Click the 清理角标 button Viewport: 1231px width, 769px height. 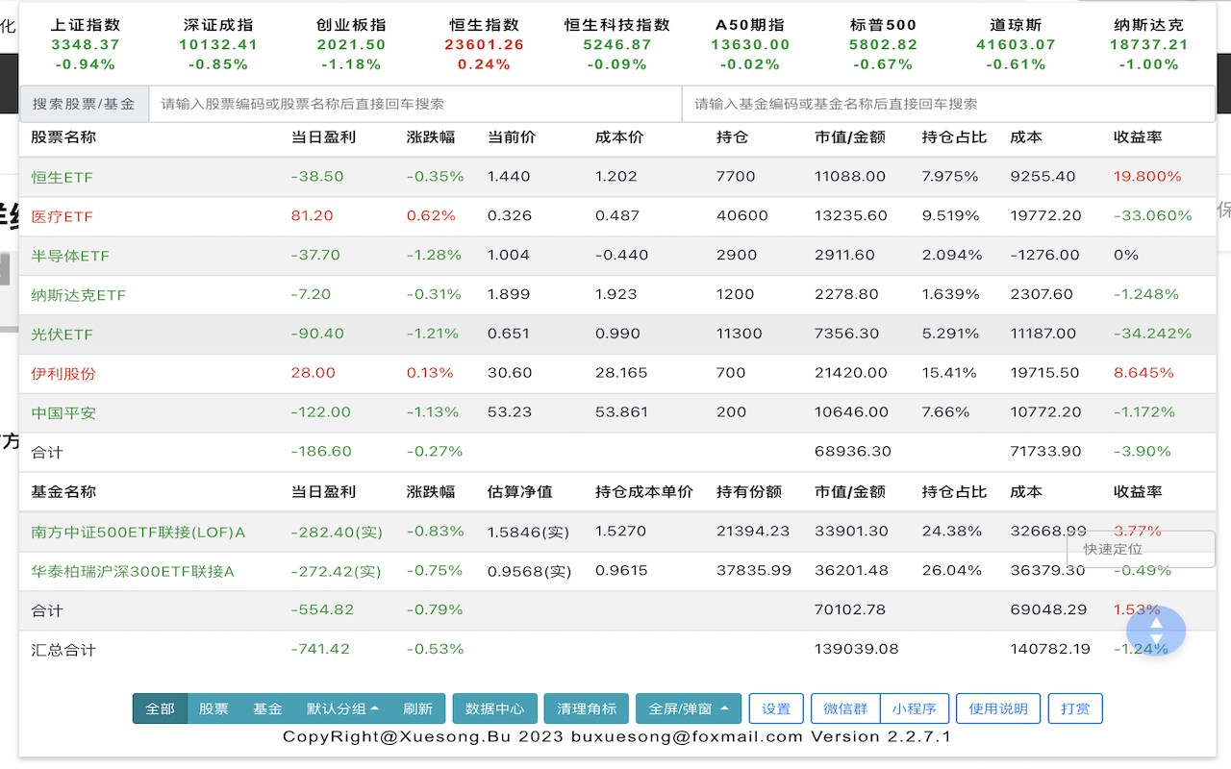(586, 708)
